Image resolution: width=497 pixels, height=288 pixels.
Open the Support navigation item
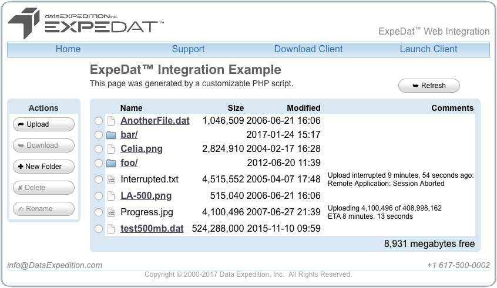click(188, 49)
